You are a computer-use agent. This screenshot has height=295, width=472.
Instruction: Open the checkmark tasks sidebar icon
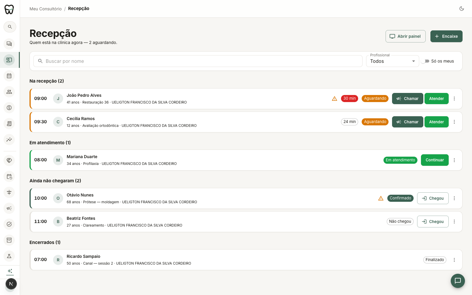coord(9,224)
